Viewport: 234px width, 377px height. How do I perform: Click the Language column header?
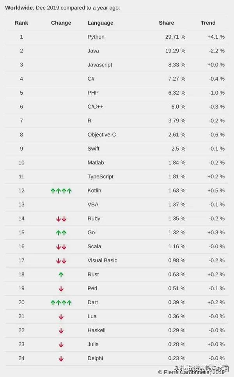tap(100, 23)
